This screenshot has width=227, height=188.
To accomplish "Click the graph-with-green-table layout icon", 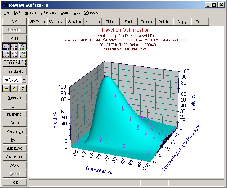I will [23, 47].
